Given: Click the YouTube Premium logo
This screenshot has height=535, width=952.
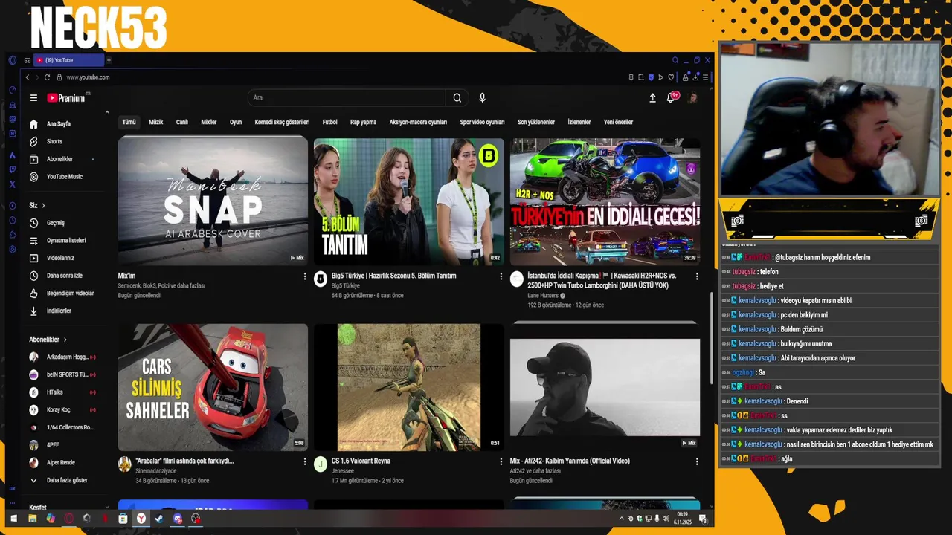Looking at the screenshot, I should pyautogui.click(x=66, y=97).
